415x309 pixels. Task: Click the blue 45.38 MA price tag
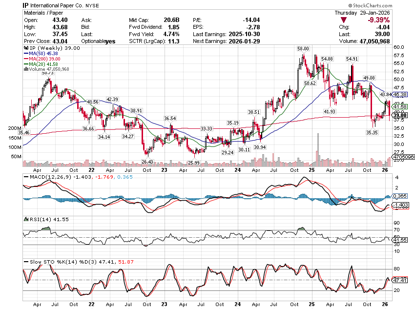pyautogui.click(x=400, y=94)
